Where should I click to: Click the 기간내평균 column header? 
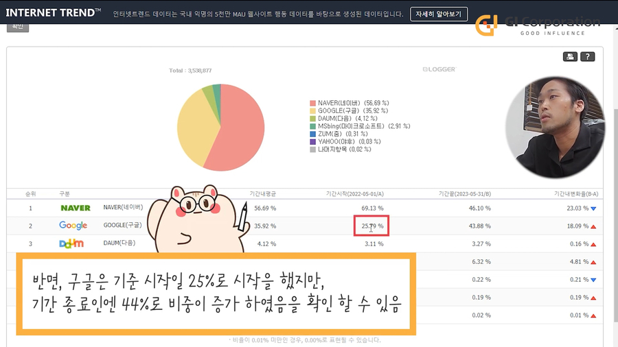click(263, 193)
